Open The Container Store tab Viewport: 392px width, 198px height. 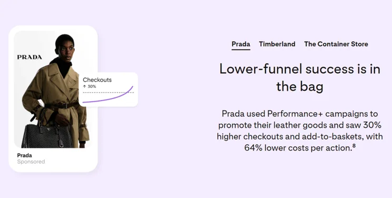(x=336, y=44)
